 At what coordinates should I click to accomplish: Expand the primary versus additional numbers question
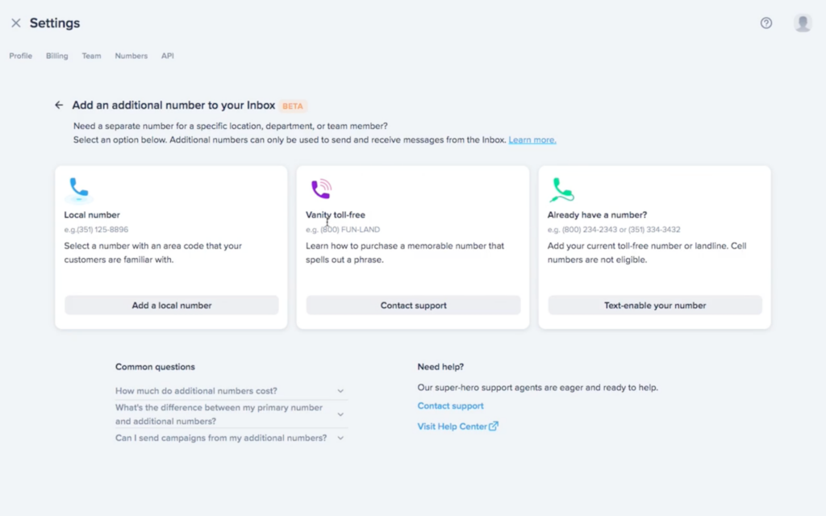tap(340, 414)
